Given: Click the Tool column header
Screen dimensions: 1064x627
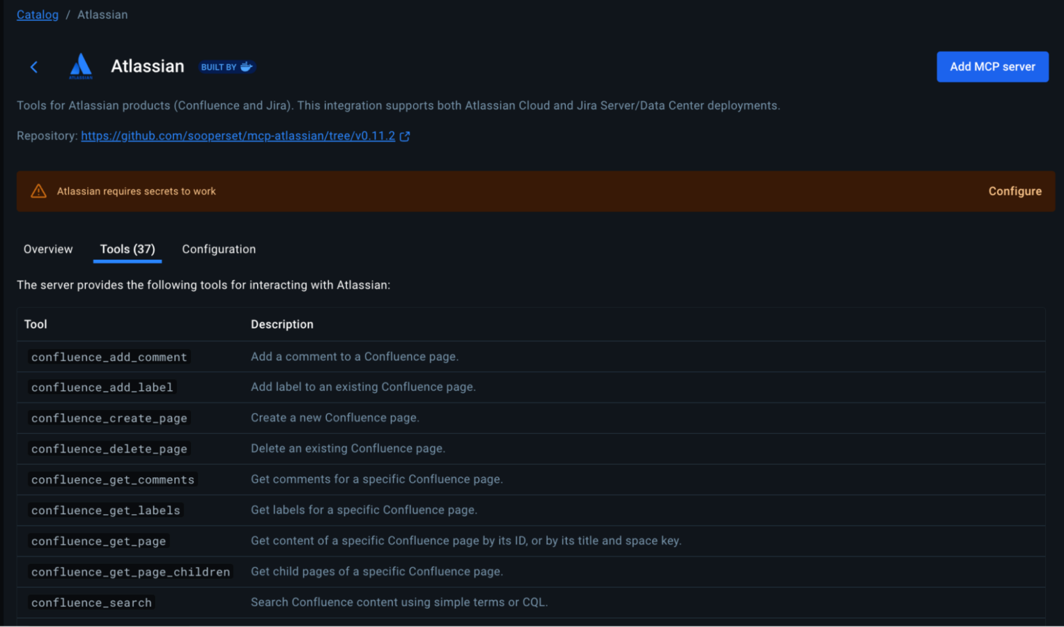Looking at the screenshot, I should pyautogui.click(x=35, y=324).
